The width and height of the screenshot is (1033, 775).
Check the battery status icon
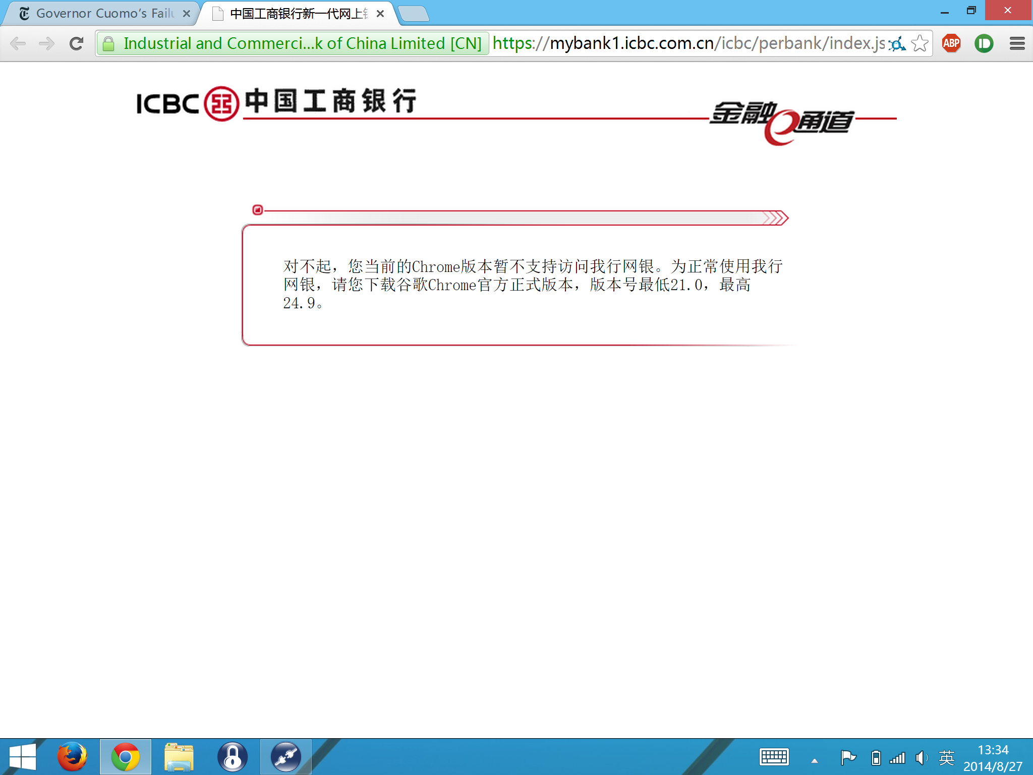click(x=876, y=758)
